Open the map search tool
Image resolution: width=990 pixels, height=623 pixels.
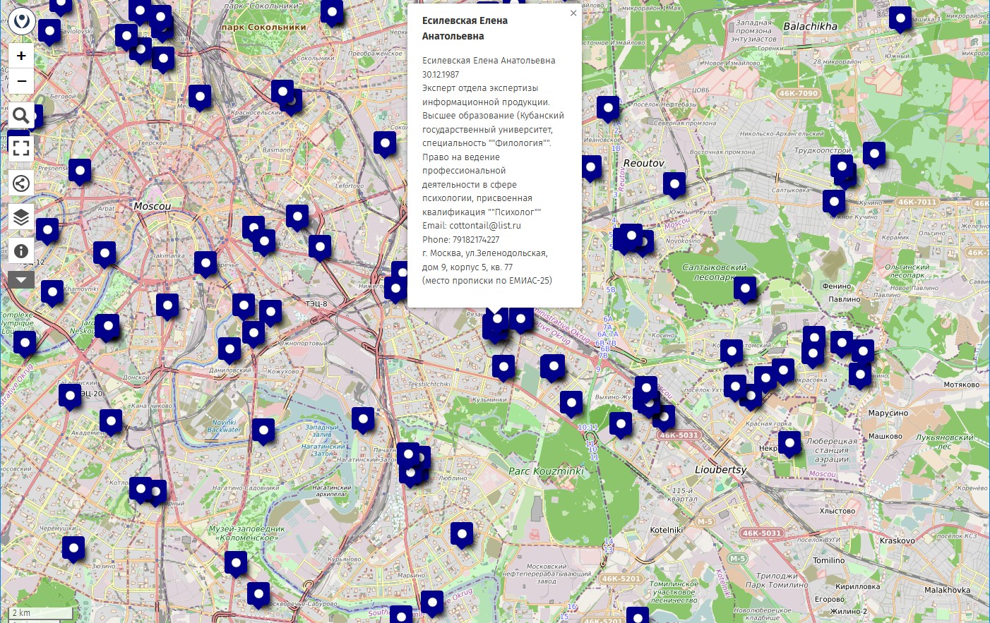pos(21,115)
